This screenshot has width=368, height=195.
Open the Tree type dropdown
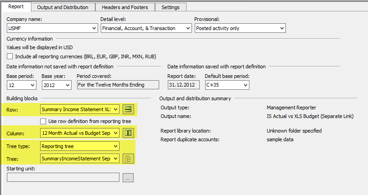pyautogui.click(x=115, y=146)
